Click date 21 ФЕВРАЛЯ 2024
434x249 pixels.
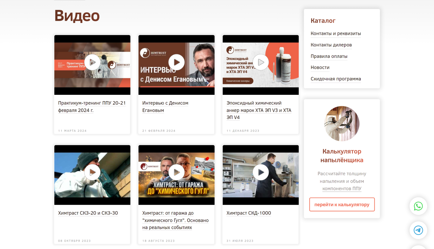click(x=159, y=131)
